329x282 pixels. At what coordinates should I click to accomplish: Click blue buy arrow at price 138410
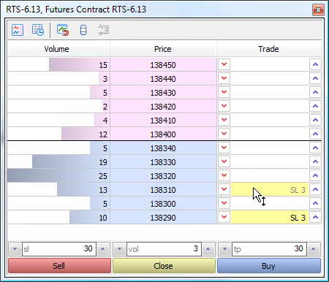tap(315, 120)
